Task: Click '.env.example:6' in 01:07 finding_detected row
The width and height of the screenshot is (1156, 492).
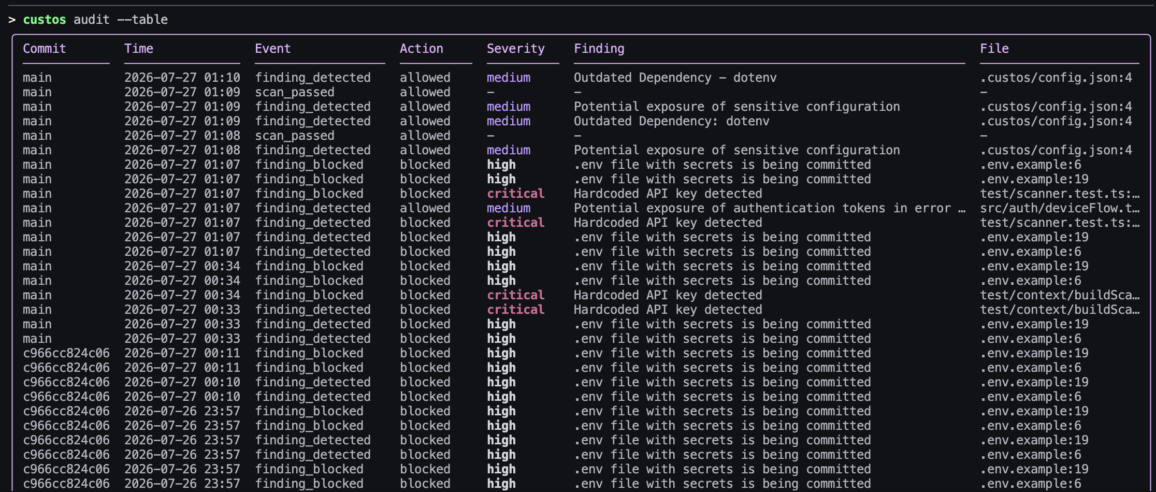Action: click(x=1031, y=252)
